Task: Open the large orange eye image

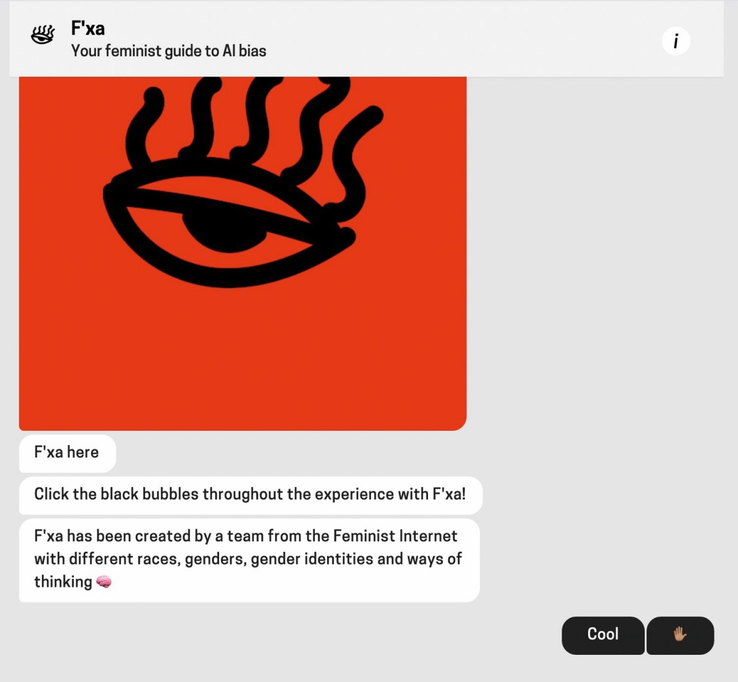Action: (243, 253)
